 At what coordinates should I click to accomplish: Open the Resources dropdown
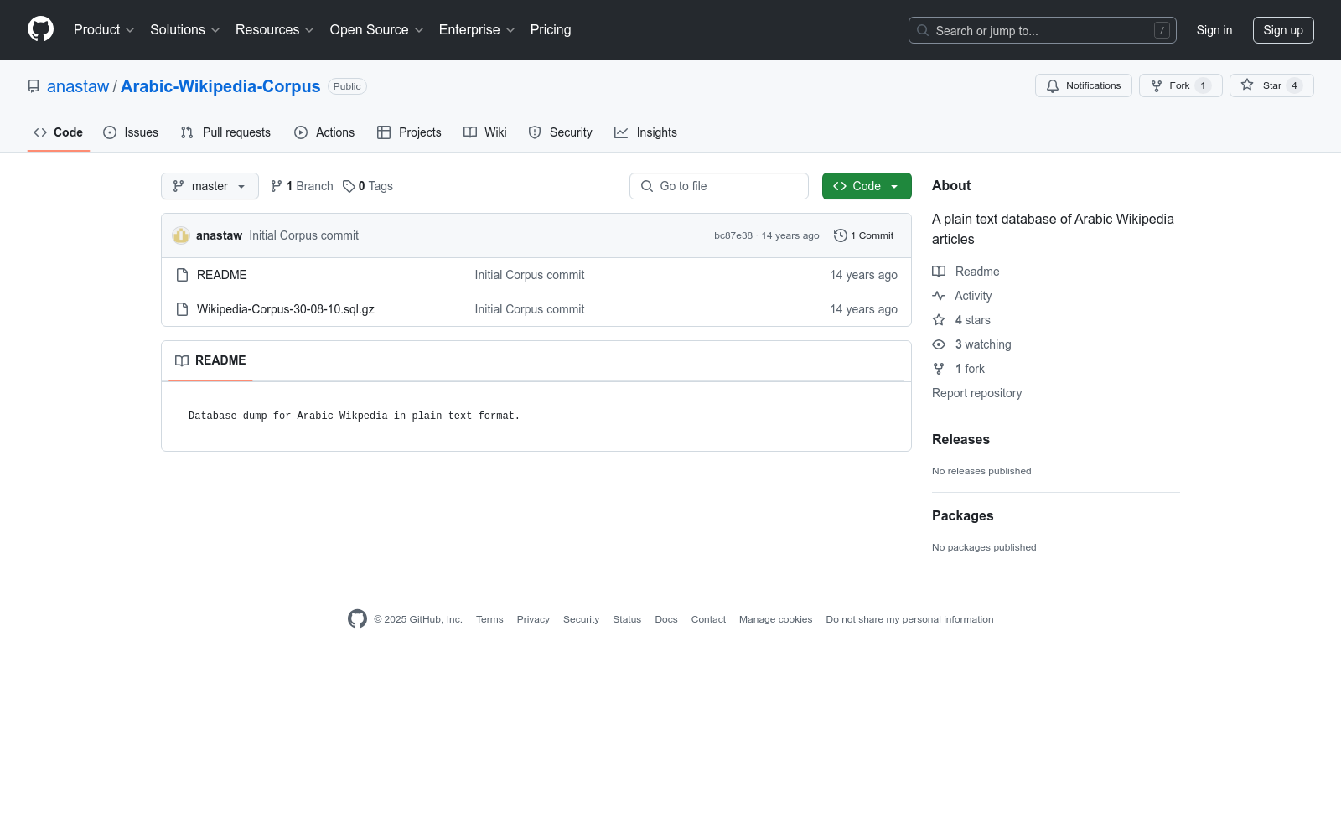[x=275, y=29]
